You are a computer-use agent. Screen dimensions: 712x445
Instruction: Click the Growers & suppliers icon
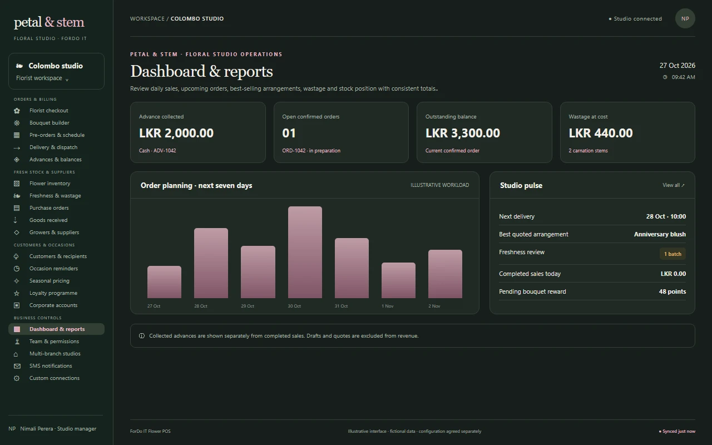(17, 233)
